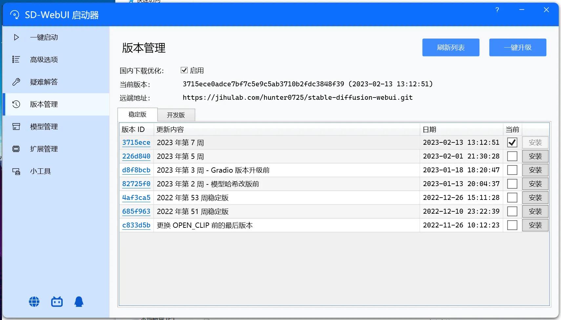The width and height of the screenshot is (561, 320).
Task: Select the 疑难解答 wrench icon
Action: [16, 82]
